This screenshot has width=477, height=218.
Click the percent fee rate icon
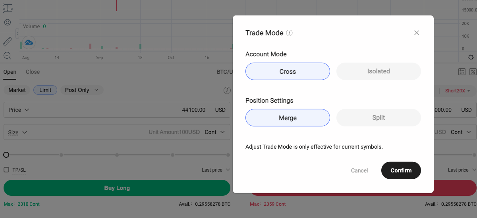(x=473, y=72)
